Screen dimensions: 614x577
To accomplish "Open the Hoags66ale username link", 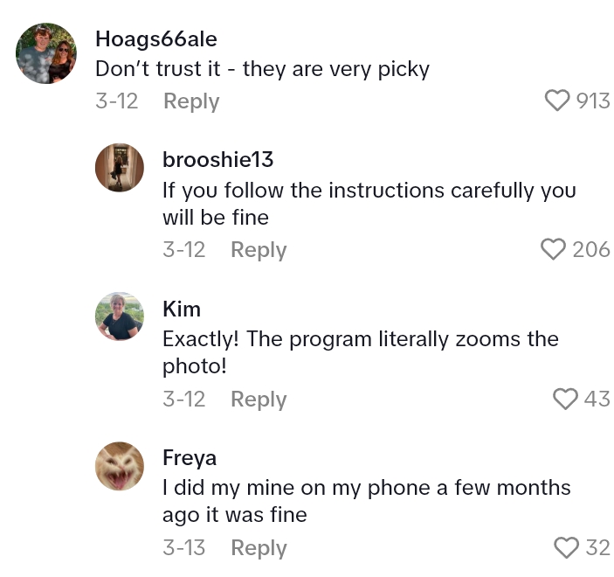I will (156, 39).
